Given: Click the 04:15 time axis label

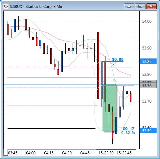Looking at the screenshot, I should point(49,153).
